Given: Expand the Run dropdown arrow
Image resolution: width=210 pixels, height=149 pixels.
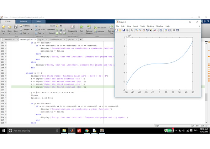Looking at the screenshot, I should click(x=82, y=33).
